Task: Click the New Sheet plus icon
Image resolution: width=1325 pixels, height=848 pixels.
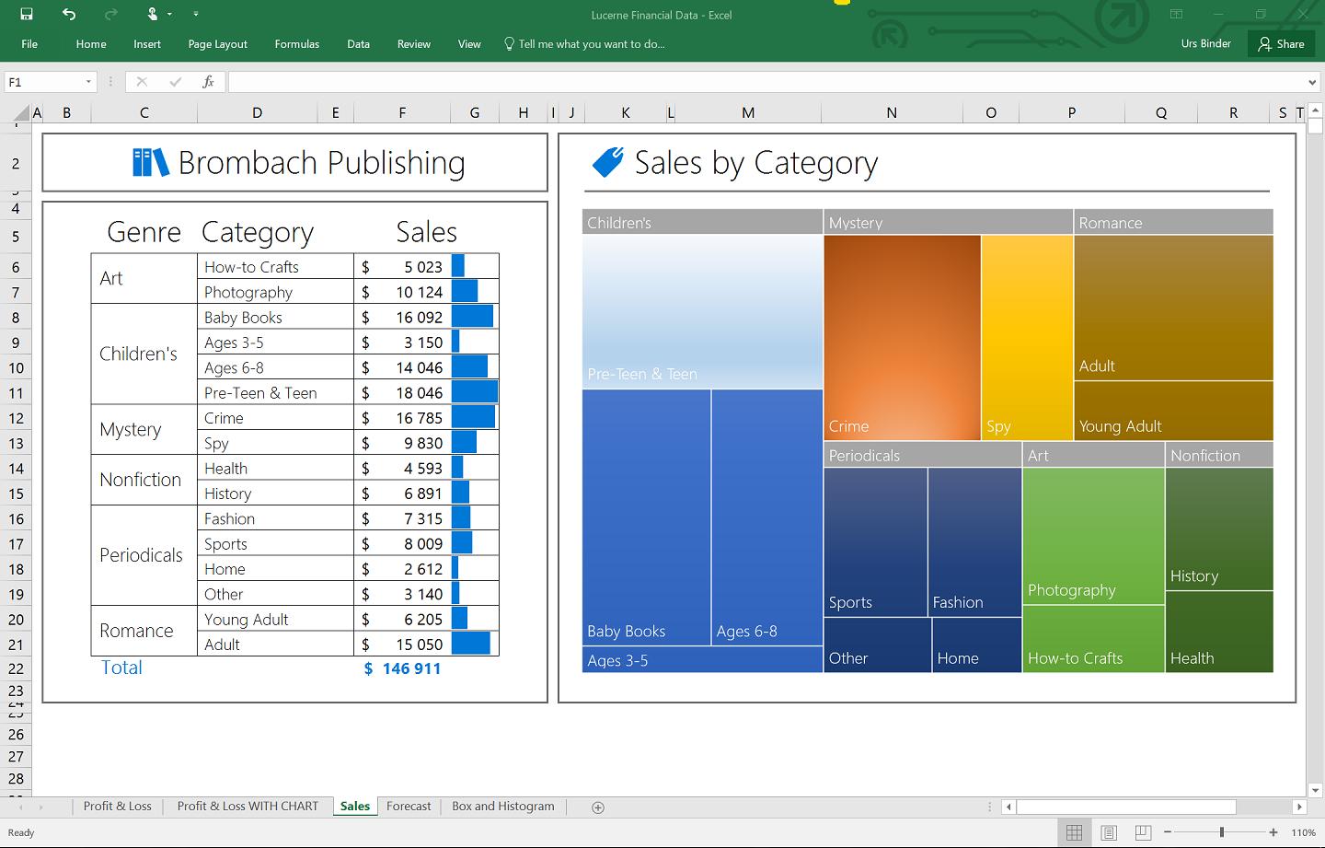Action: tap(598, 807)
